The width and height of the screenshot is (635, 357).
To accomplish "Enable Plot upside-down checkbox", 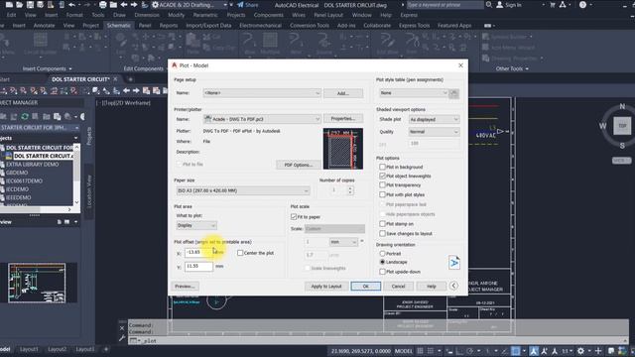I will coord(382,272).
